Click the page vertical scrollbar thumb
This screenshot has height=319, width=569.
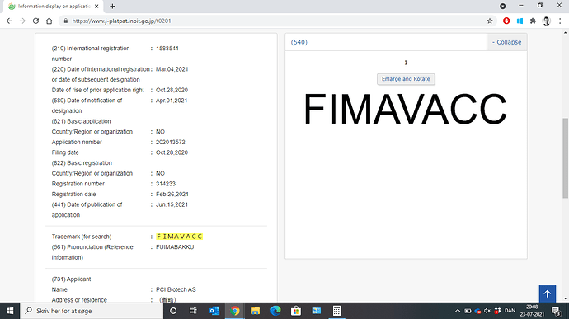pyautogui.click(x=565, y=158)
